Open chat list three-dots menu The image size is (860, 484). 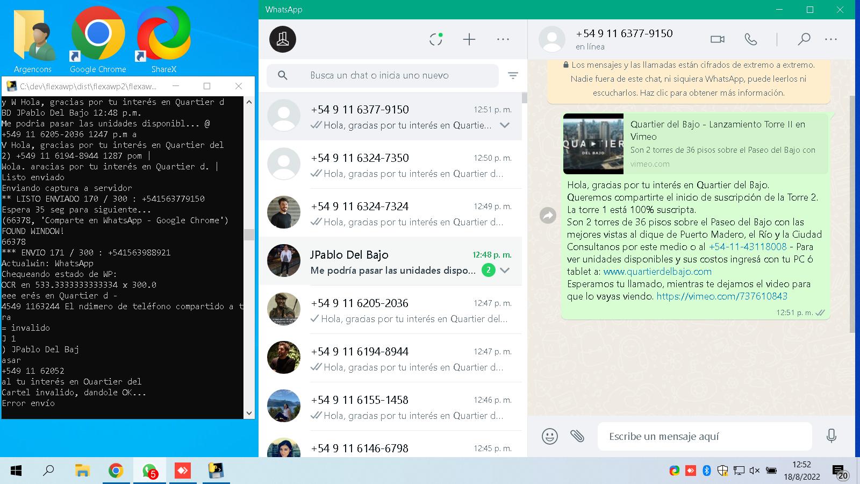(x=503, y=39)
